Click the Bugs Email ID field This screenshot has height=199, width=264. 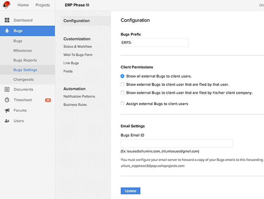point(177,144)
